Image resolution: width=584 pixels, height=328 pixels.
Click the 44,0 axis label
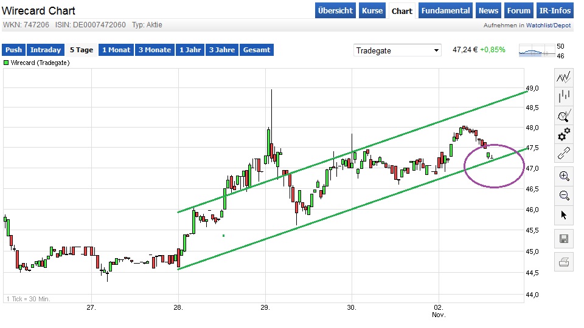pyautogui.click(x=532, y=295)
